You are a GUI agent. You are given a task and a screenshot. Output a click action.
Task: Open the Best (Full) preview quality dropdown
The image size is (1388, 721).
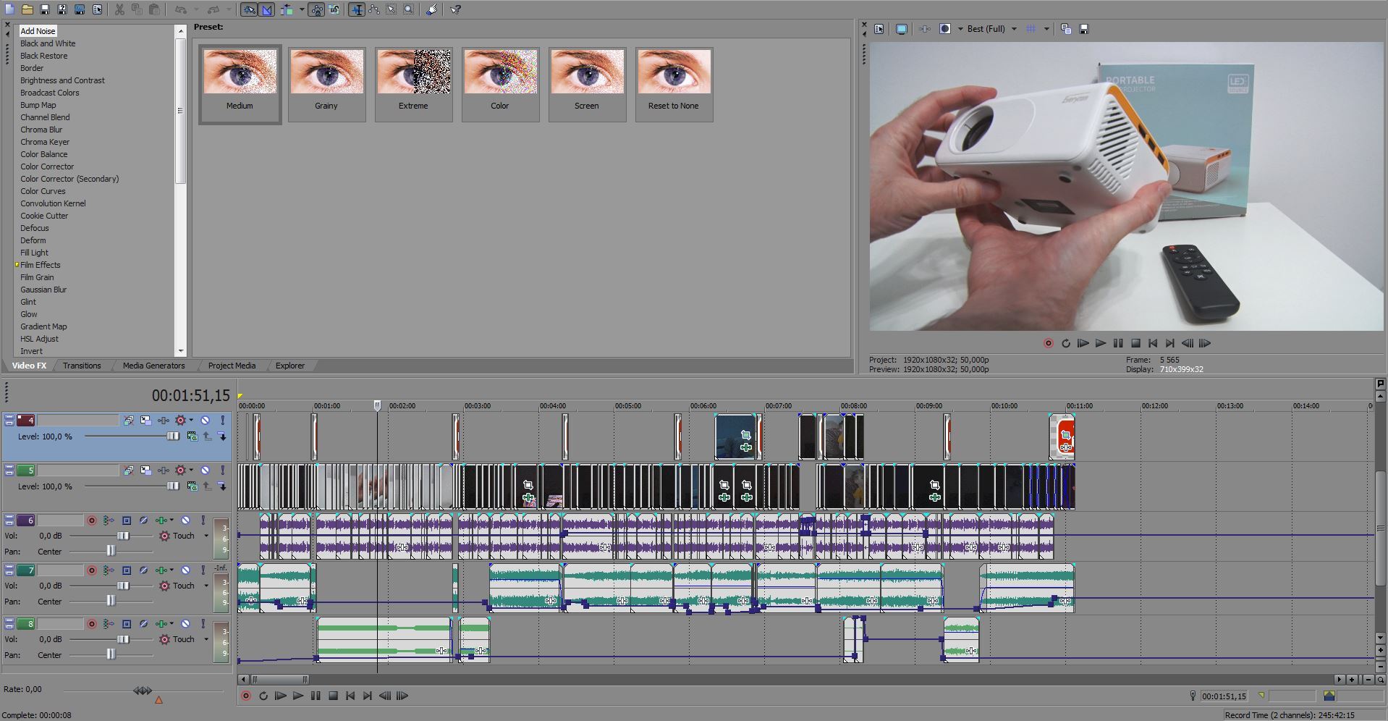[992, 29]
